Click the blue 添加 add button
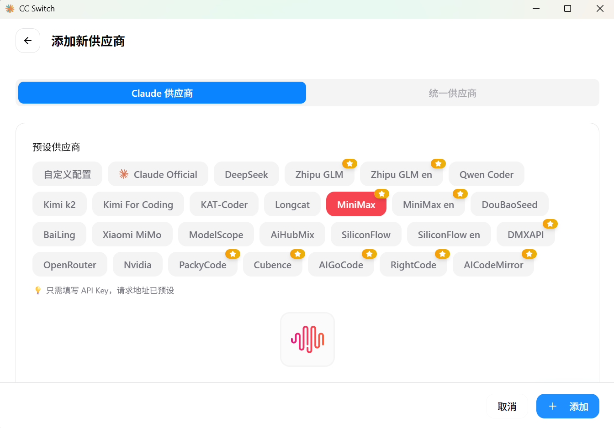Viewport: 614px width, 428px height. pos(567,406)
